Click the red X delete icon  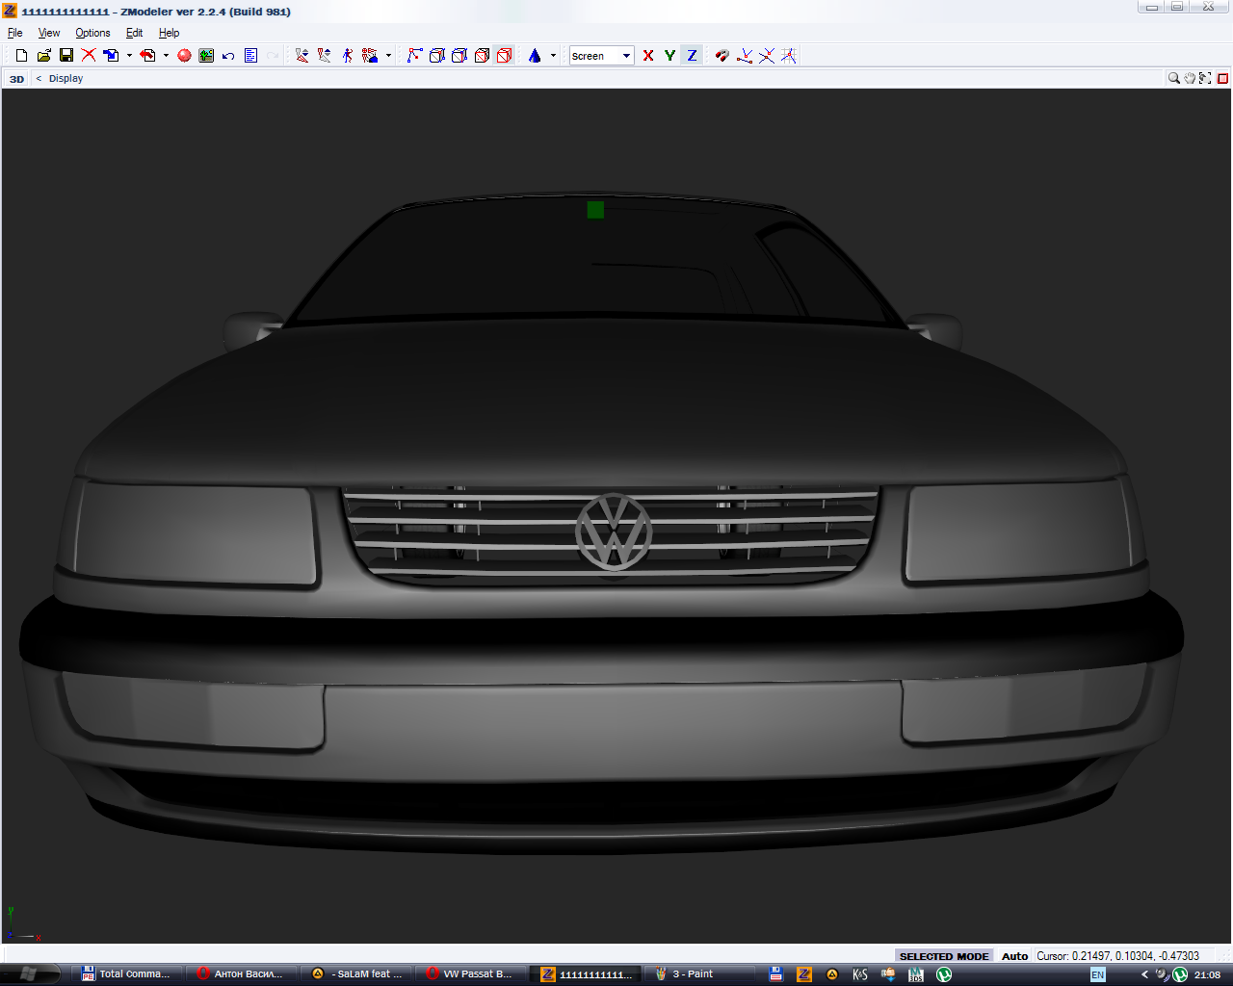(x=89, y=56)
